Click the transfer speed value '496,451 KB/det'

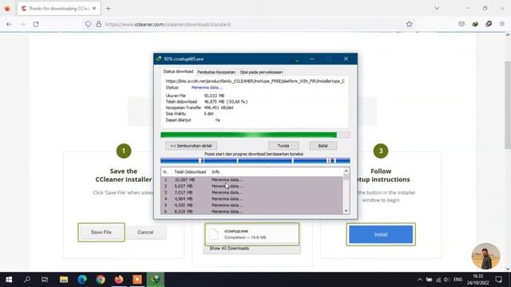[x=219, y=108]
